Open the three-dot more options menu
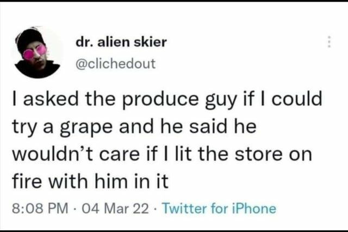 point(328,43)
